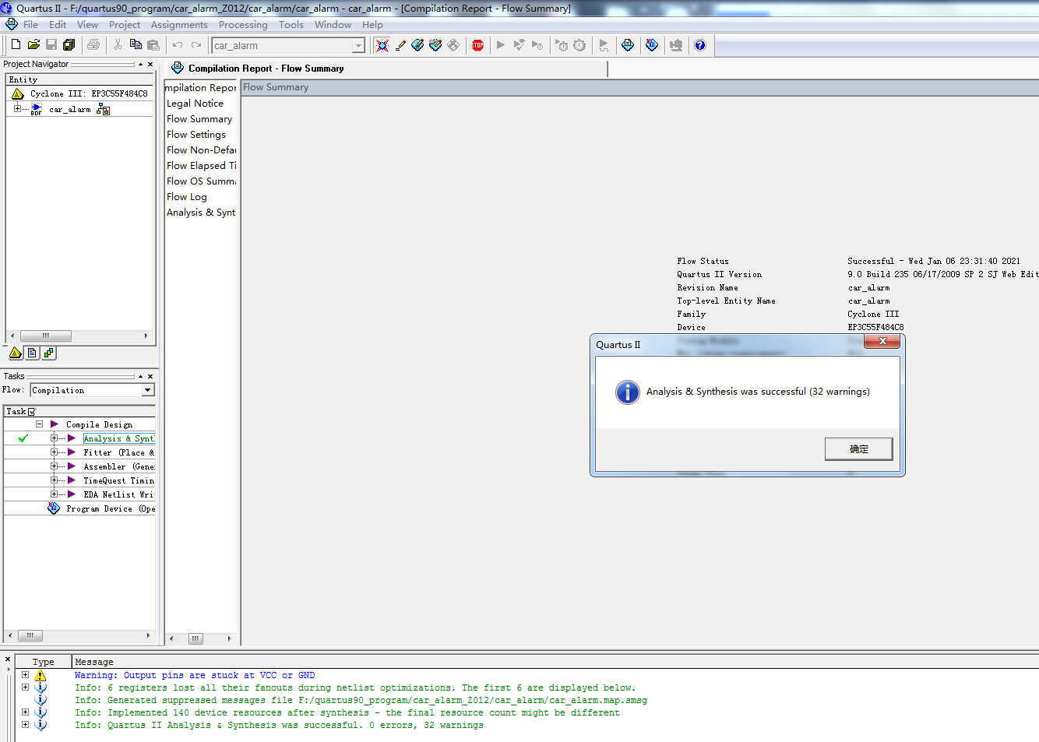Click the New file toolbar icon

16,44
